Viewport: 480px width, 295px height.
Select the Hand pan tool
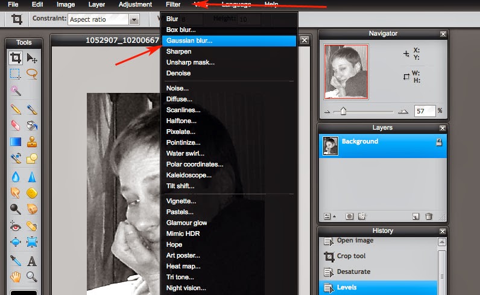click(x=16, y=277)
